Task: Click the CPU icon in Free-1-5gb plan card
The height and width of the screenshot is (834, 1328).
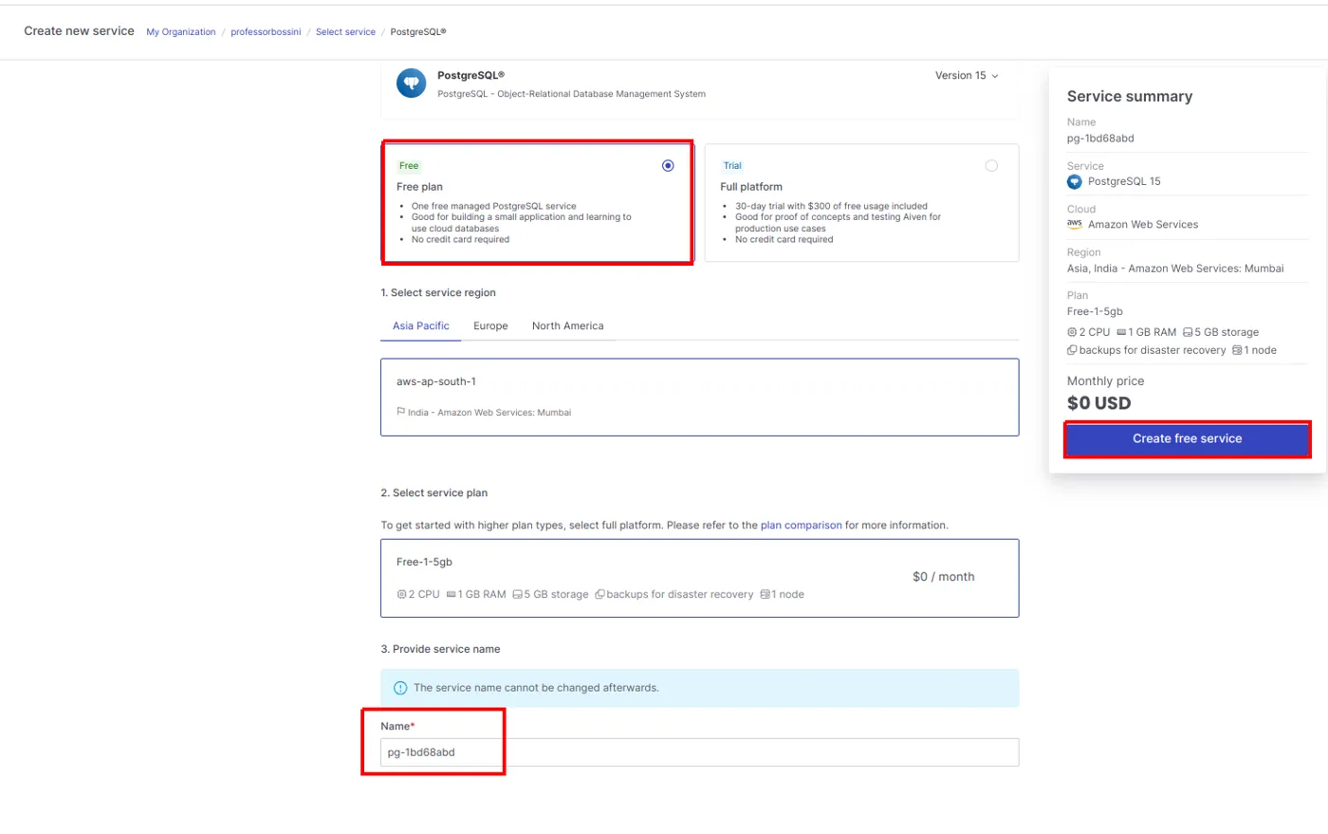Action: pos(401,595)
